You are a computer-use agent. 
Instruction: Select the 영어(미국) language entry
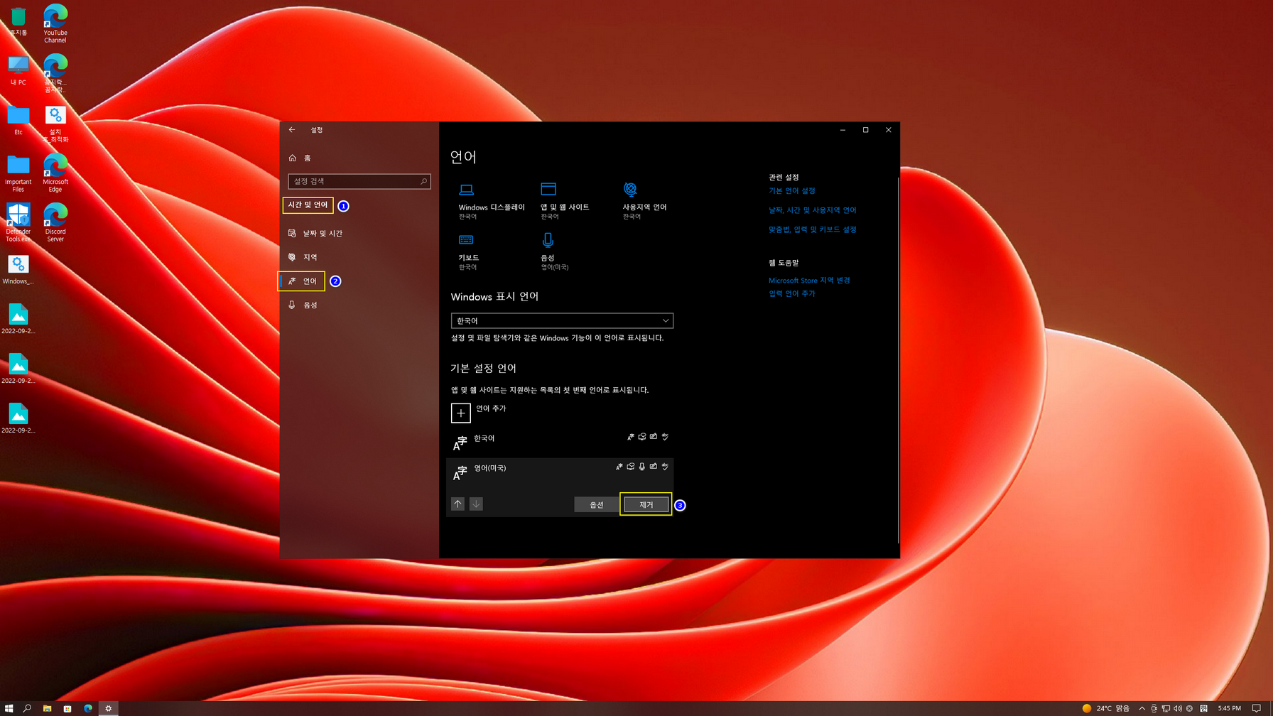[x=560, y=472]
